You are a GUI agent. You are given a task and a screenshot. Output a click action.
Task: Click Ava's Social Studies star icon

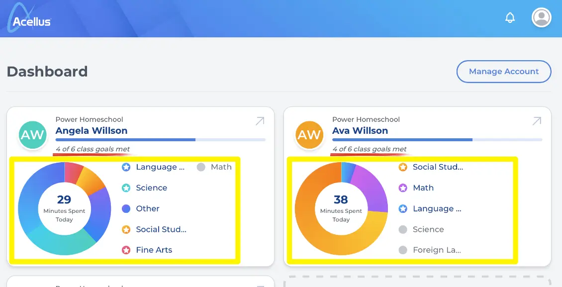[x=403, y=167]
